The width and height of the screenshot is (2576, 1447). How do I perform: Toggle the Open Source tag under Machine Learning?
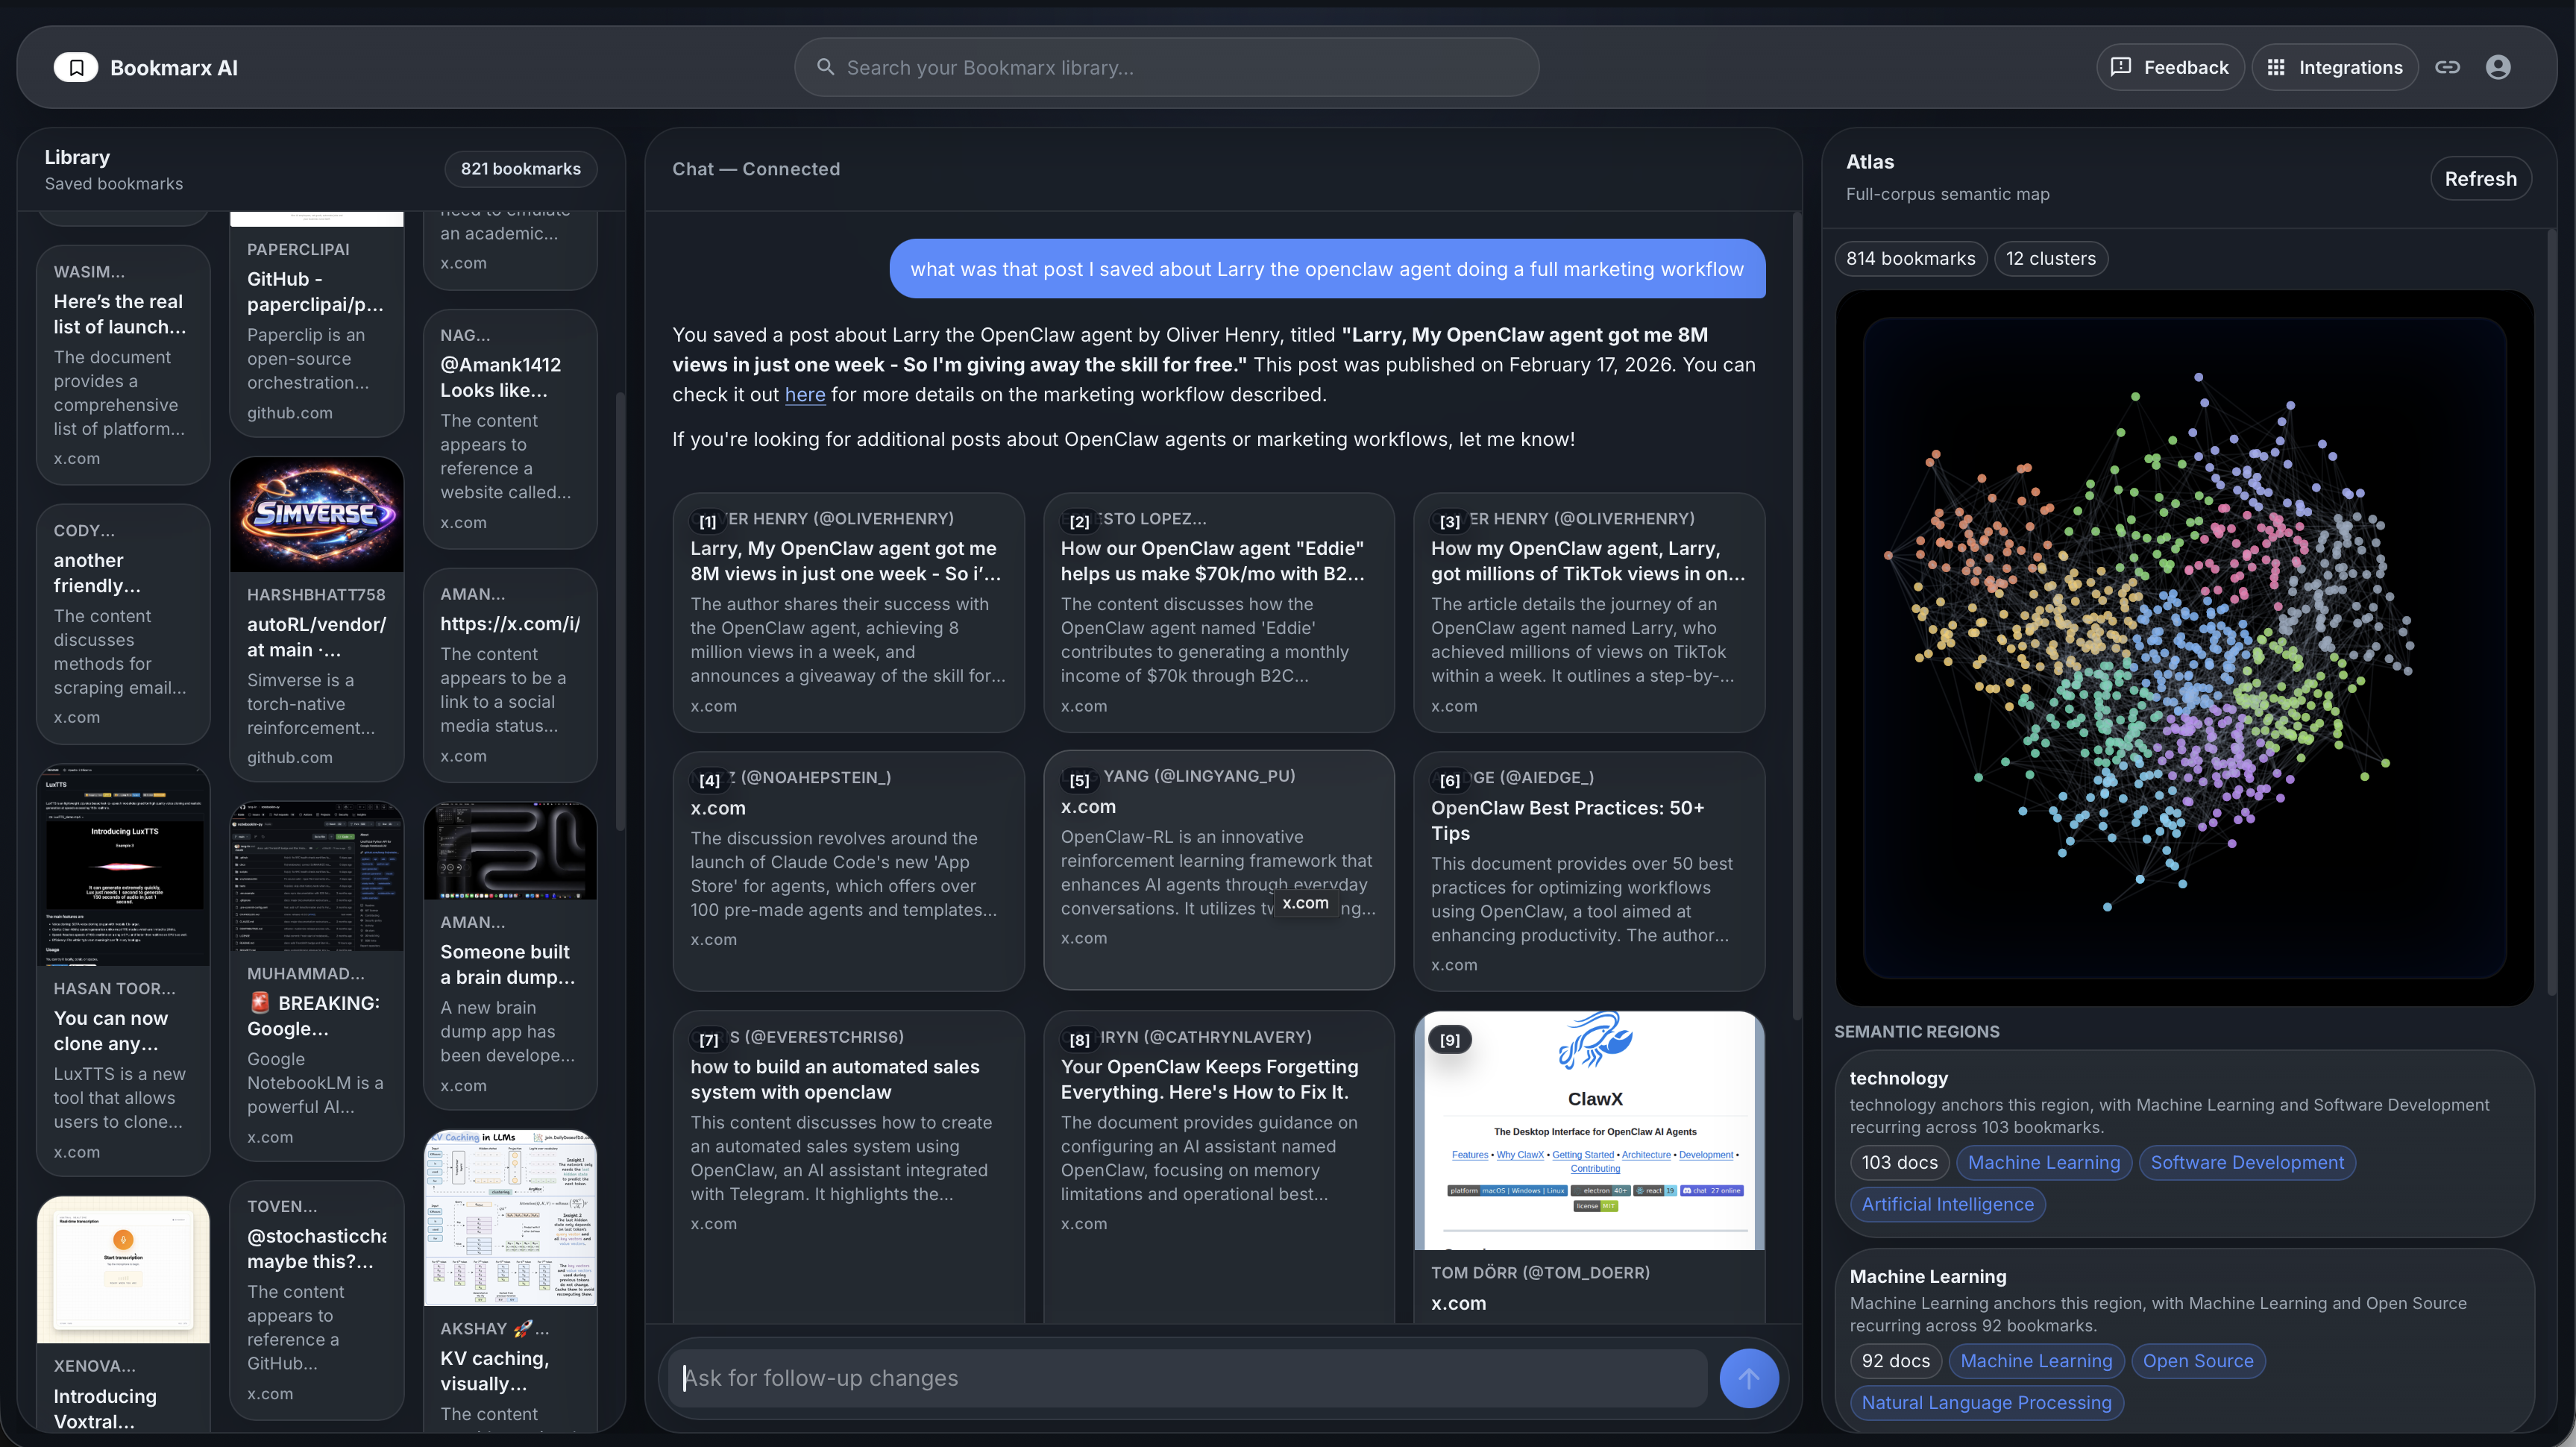(2198, 1361)
